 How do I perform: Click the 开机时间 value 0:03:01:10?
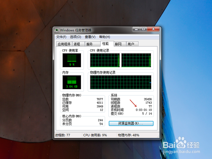(x=144, y=110)
